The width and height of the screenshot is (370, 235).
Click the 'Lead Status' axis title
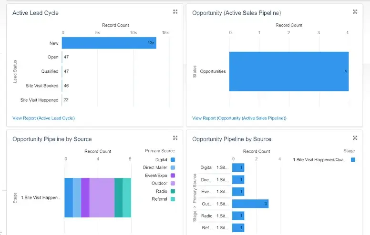click(15, 71)
